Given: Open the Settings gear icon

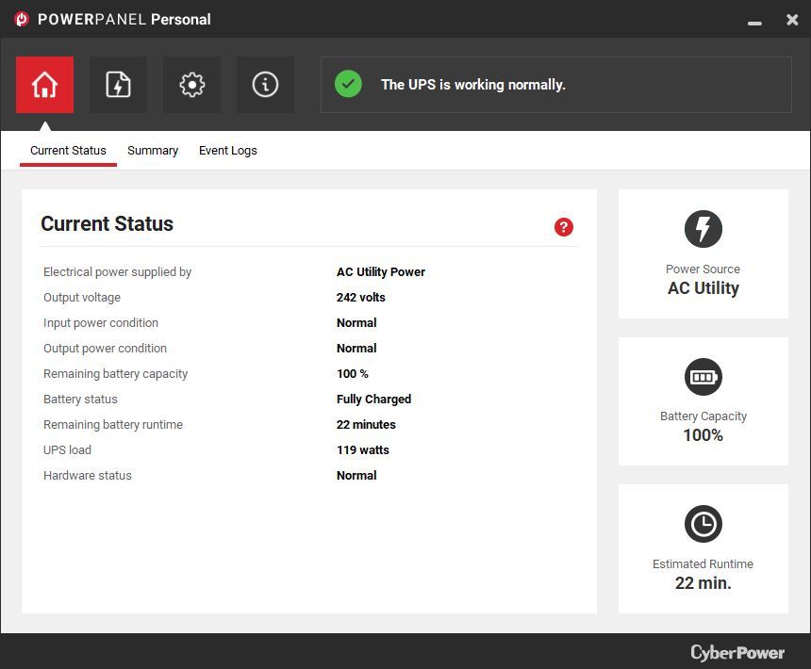Looking at the screenshot, I should pyautogui.click(x=191, y=84).
